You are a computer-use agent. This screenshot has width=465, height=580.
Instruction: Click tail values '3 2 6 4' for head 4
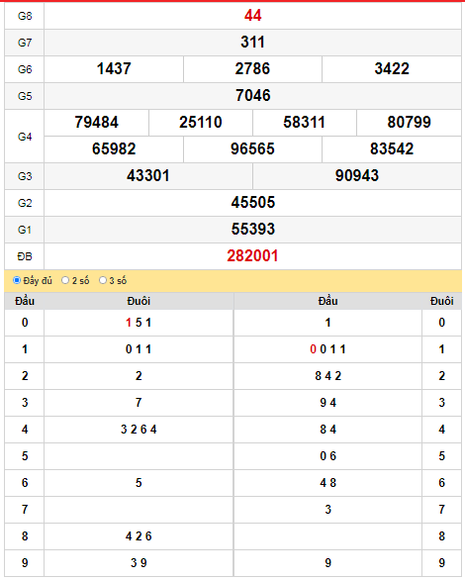coord(139,430)
